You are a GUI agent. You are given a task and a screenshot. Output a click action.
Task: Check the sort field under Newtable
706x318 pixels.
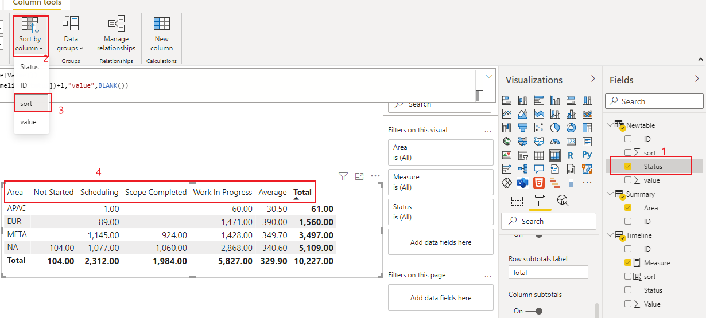coord(628,152)
